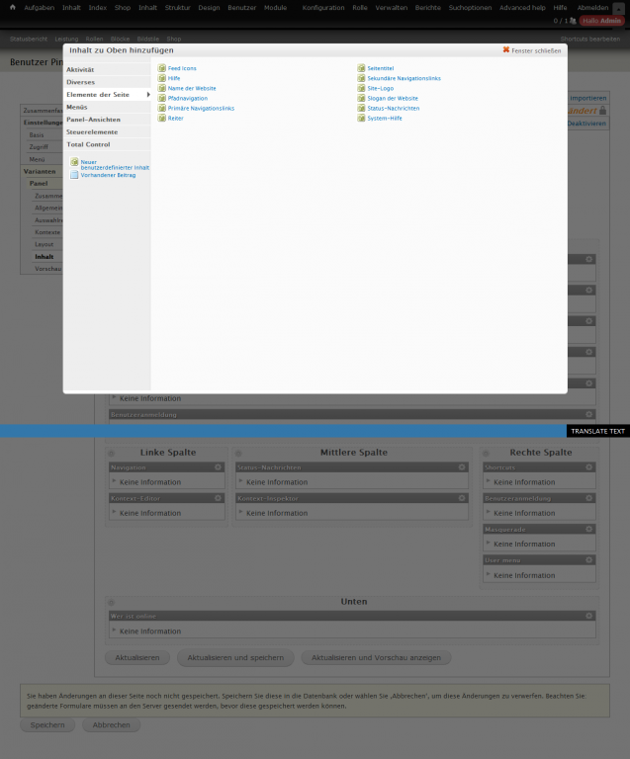Switch to the Panel-Ansichten category
Screen dimensions: 630x759
tap(93, 119)
